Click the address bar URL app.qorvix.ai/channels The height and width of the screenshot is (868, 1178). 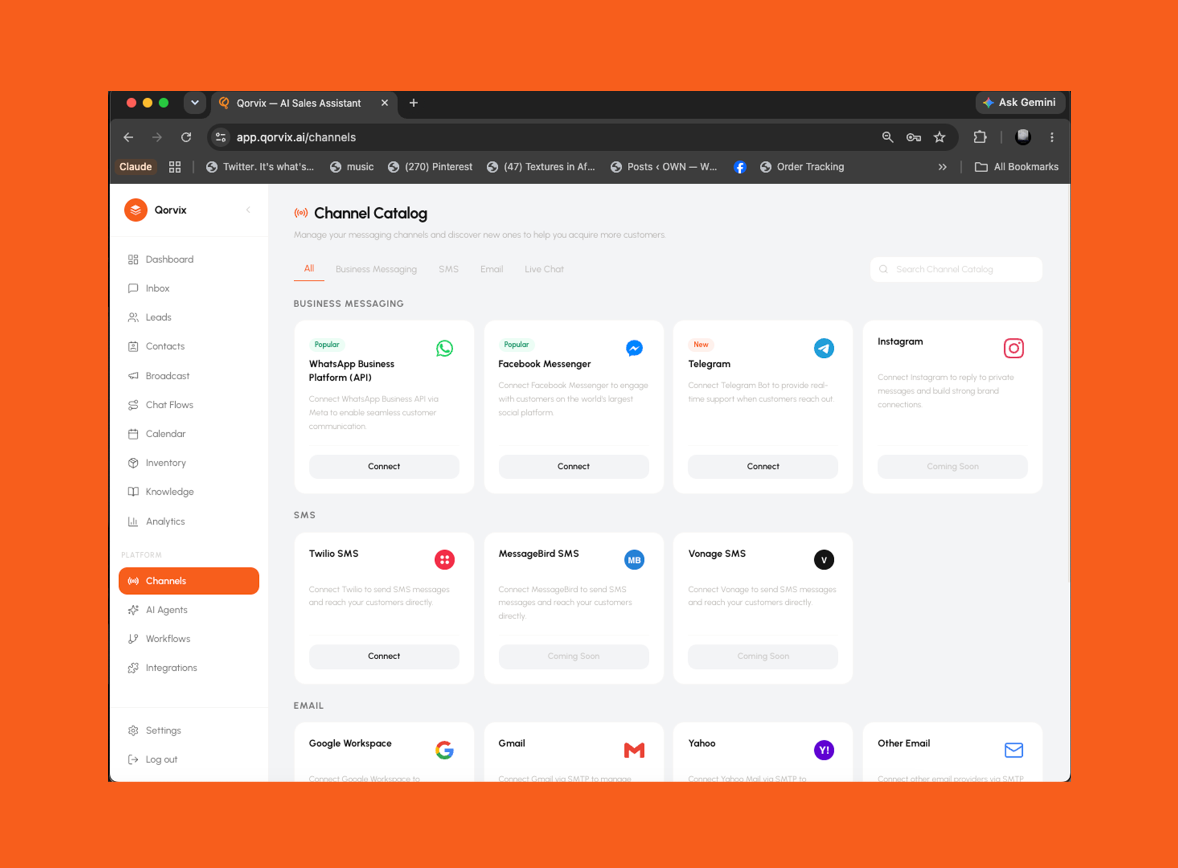click(296, 137)
